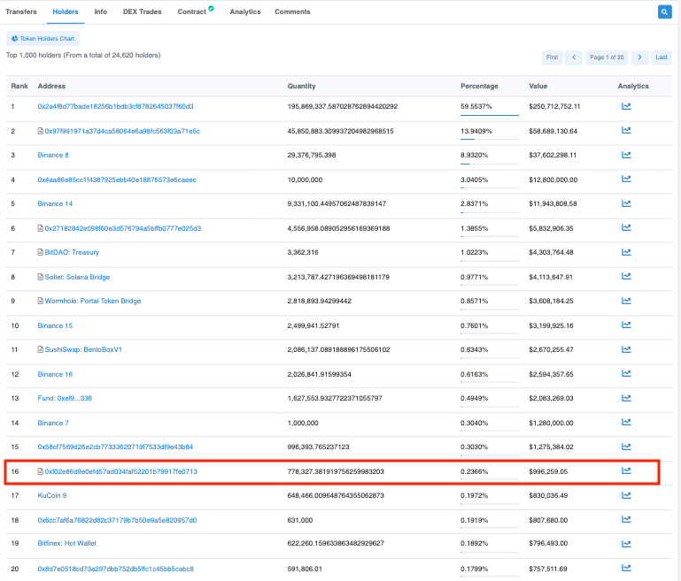The width and height of the screenshot is (681, 581).
Task: Open analytics chart for rank 4 holder
Action: 626,179
